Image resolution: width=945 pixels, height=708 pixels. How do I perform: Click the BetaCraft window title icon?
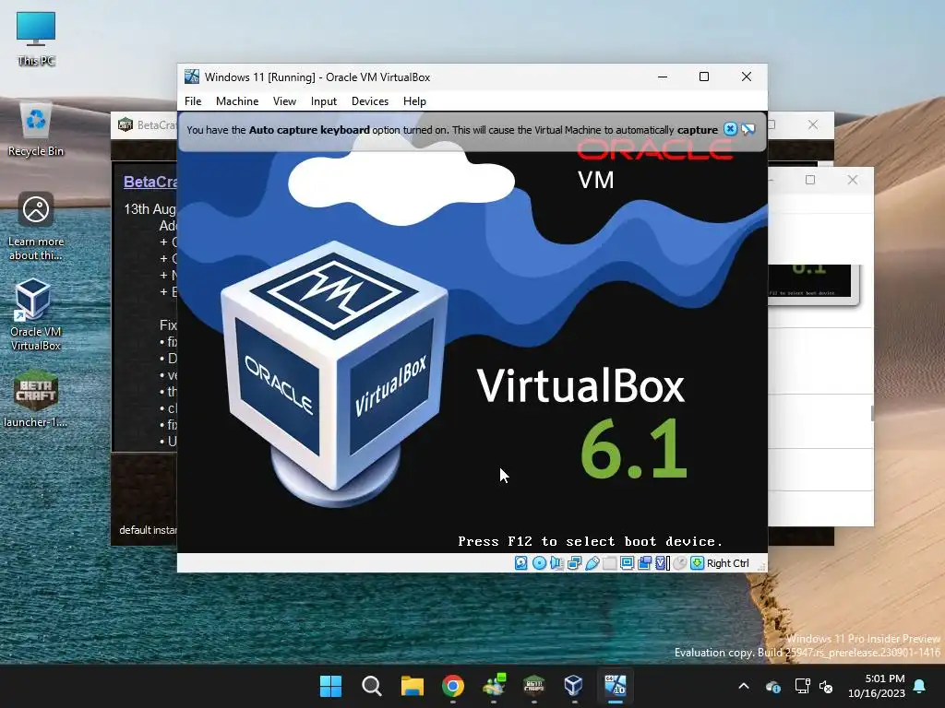[x=126, y=124]
